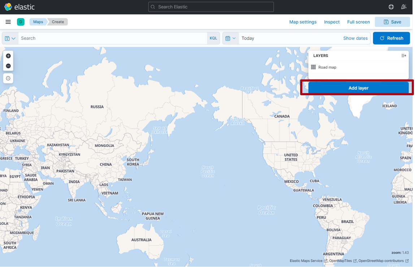Open the help menu icon

click(x=391, y=7)
